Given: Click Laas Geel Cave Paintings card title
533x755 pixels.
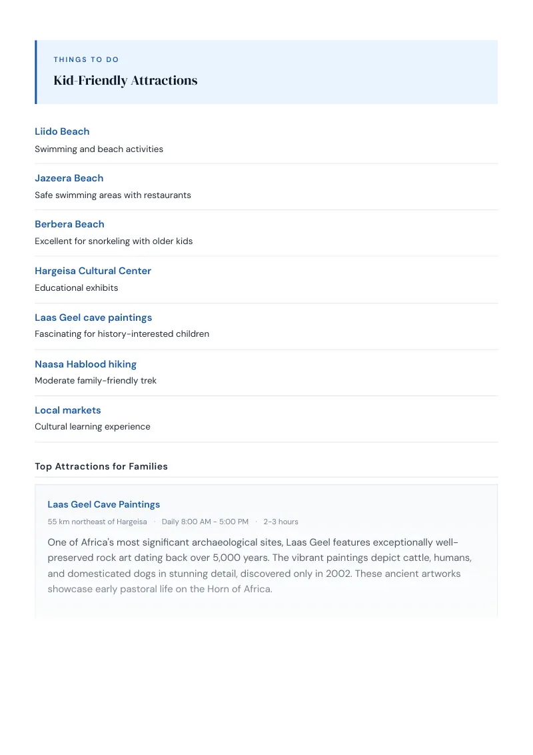Looking at the screenshot, I should (103, 505).
